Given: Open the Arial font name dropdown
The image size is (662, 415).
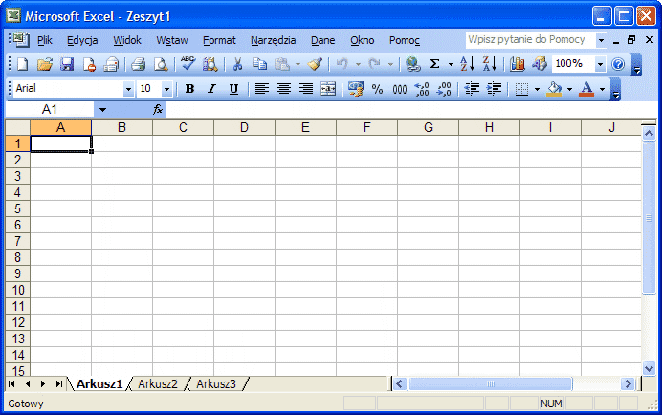Looking at the screenshot, I should point(128,89).
